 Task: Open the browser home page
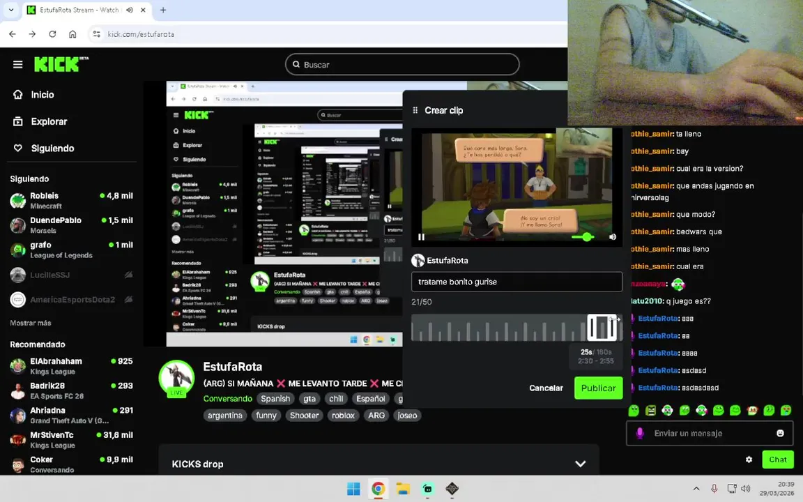coord(72,33)
